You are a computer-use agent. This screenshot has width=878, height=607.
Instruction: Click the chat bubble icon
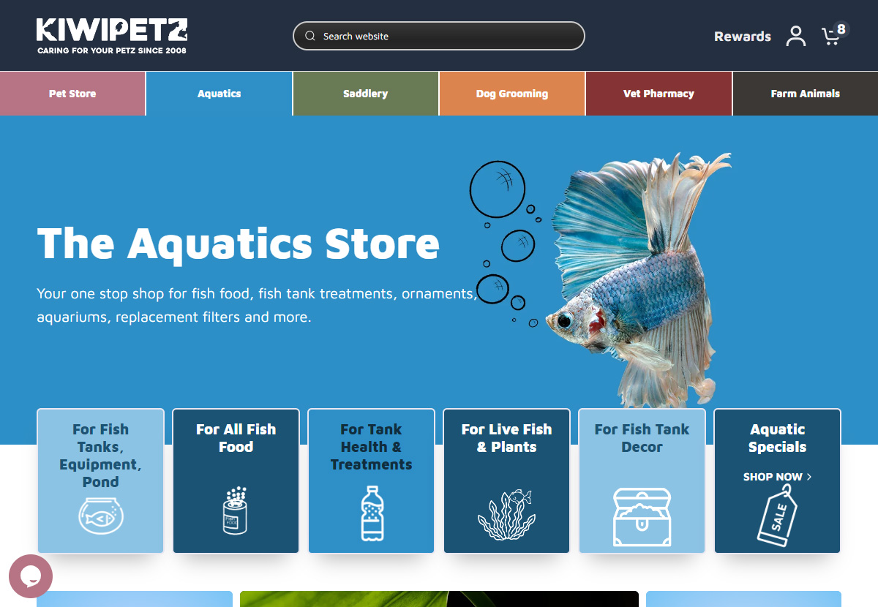pos(31,576)
